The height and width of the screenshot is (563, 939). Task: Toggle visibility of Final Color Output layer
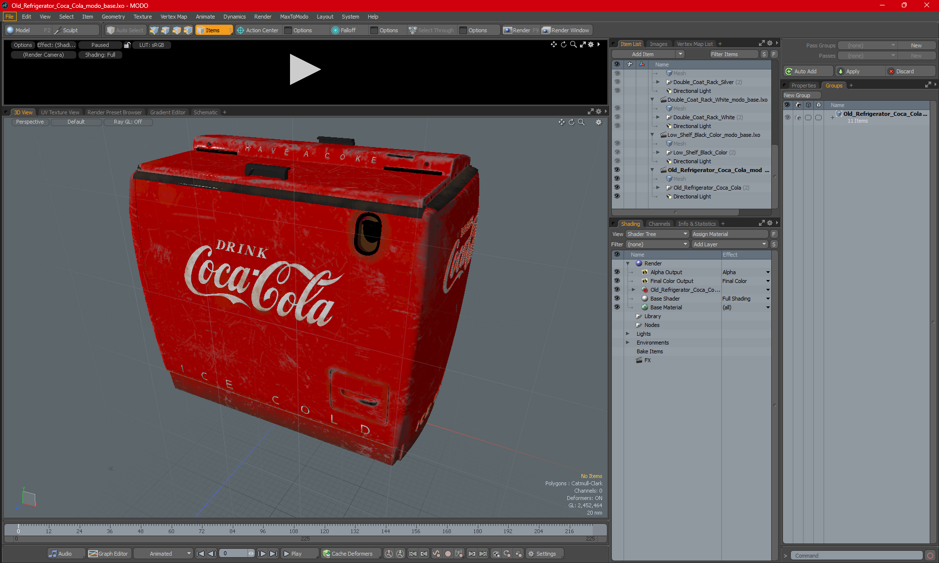click(x=617, y=281)
